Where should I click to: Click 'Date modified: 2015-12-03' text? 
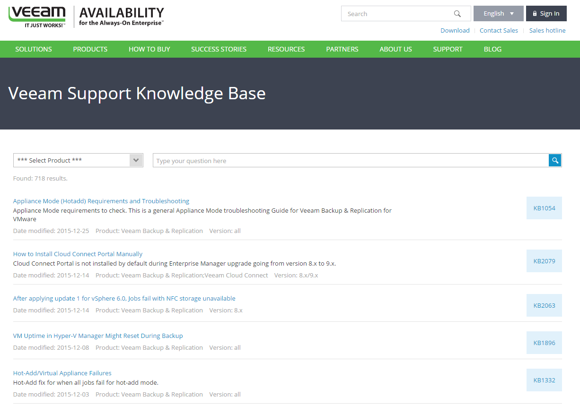click(x=50, y=394)
